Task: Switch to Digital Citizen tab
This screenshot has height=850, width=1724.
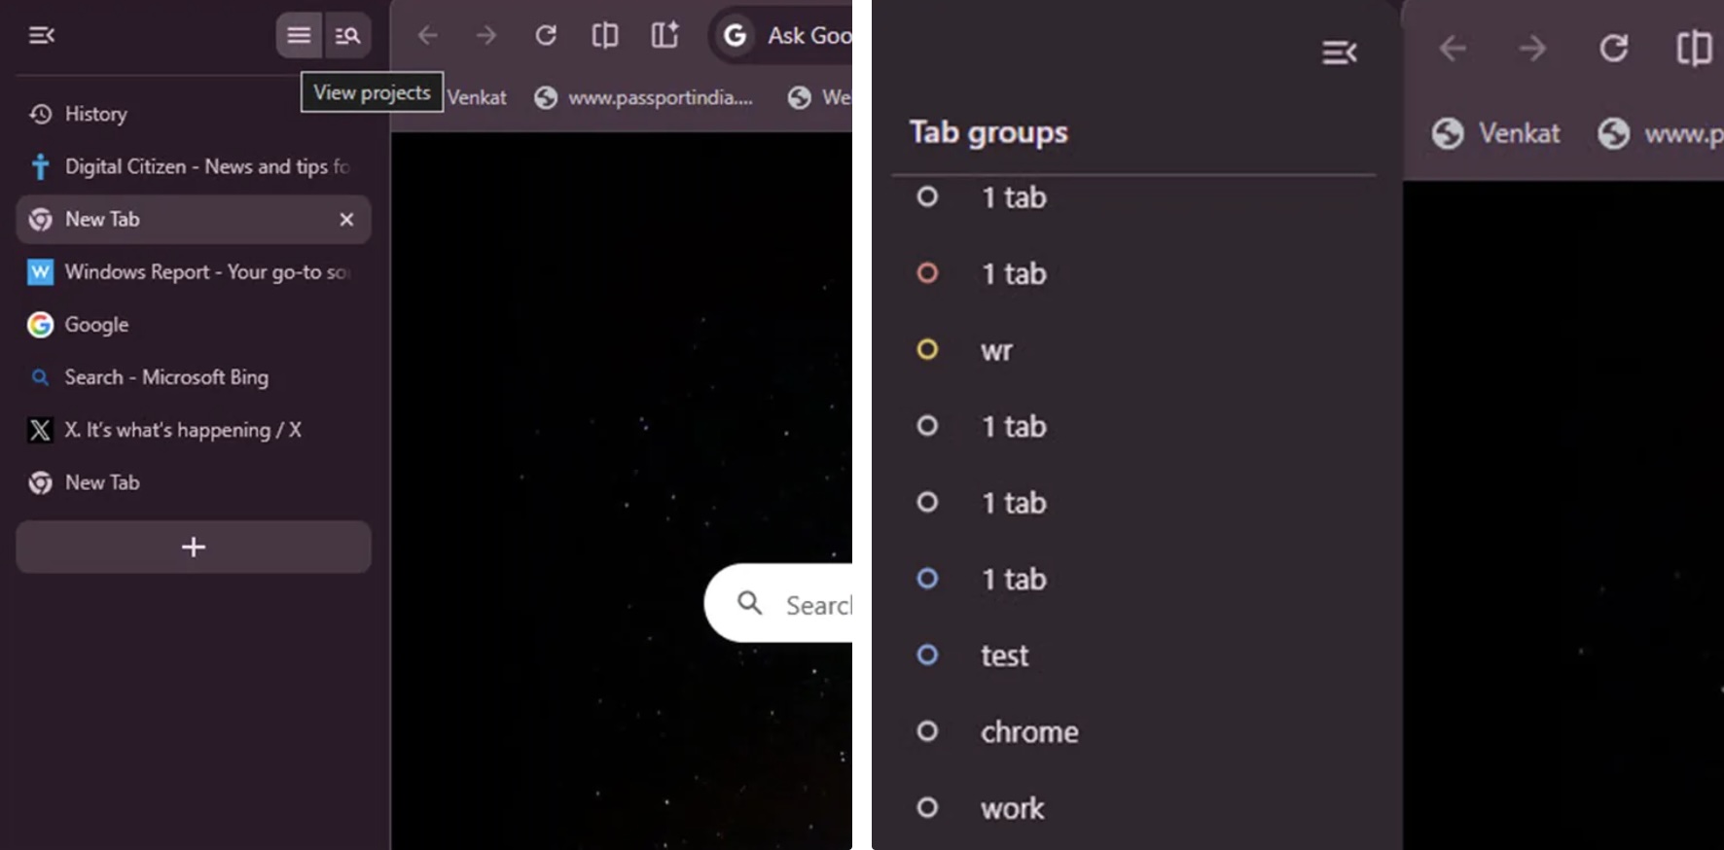Action: tap(195, 167)
